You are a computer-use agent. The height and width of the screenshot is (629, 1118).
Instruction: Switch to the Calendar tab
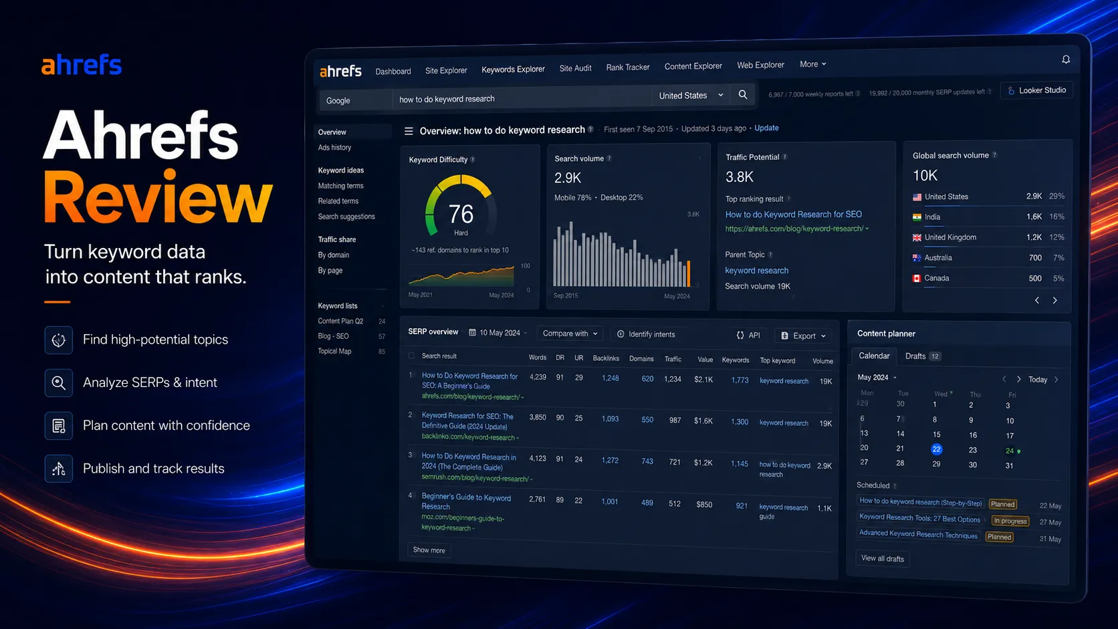874,356
